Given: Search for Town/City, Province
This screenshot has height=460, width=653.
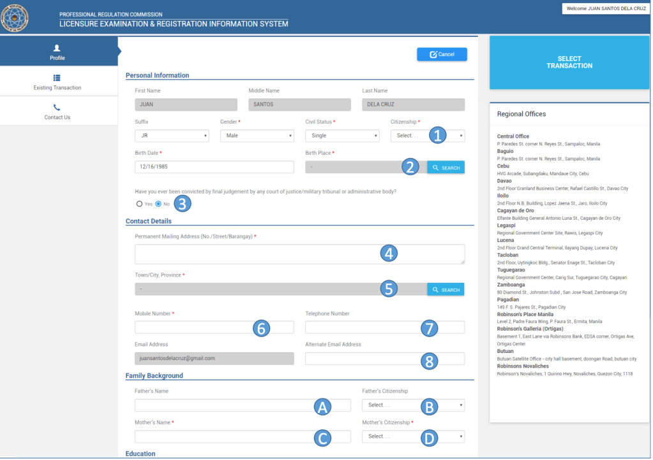Looking at the screenshot, I should click(446, 290).
